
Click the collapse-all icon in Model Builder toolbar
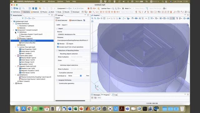coord(23,18)
